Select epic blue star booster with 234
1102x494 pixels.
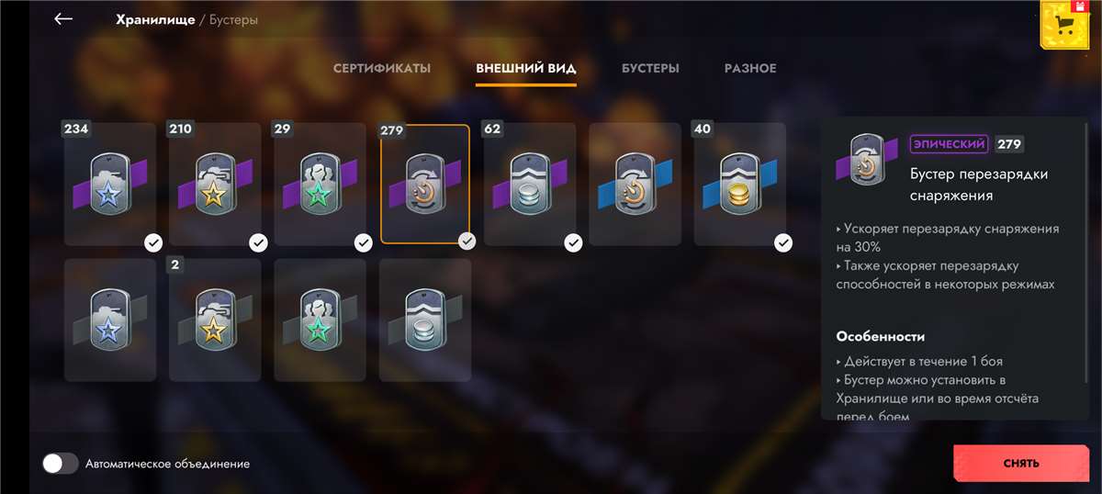(110, 185)
